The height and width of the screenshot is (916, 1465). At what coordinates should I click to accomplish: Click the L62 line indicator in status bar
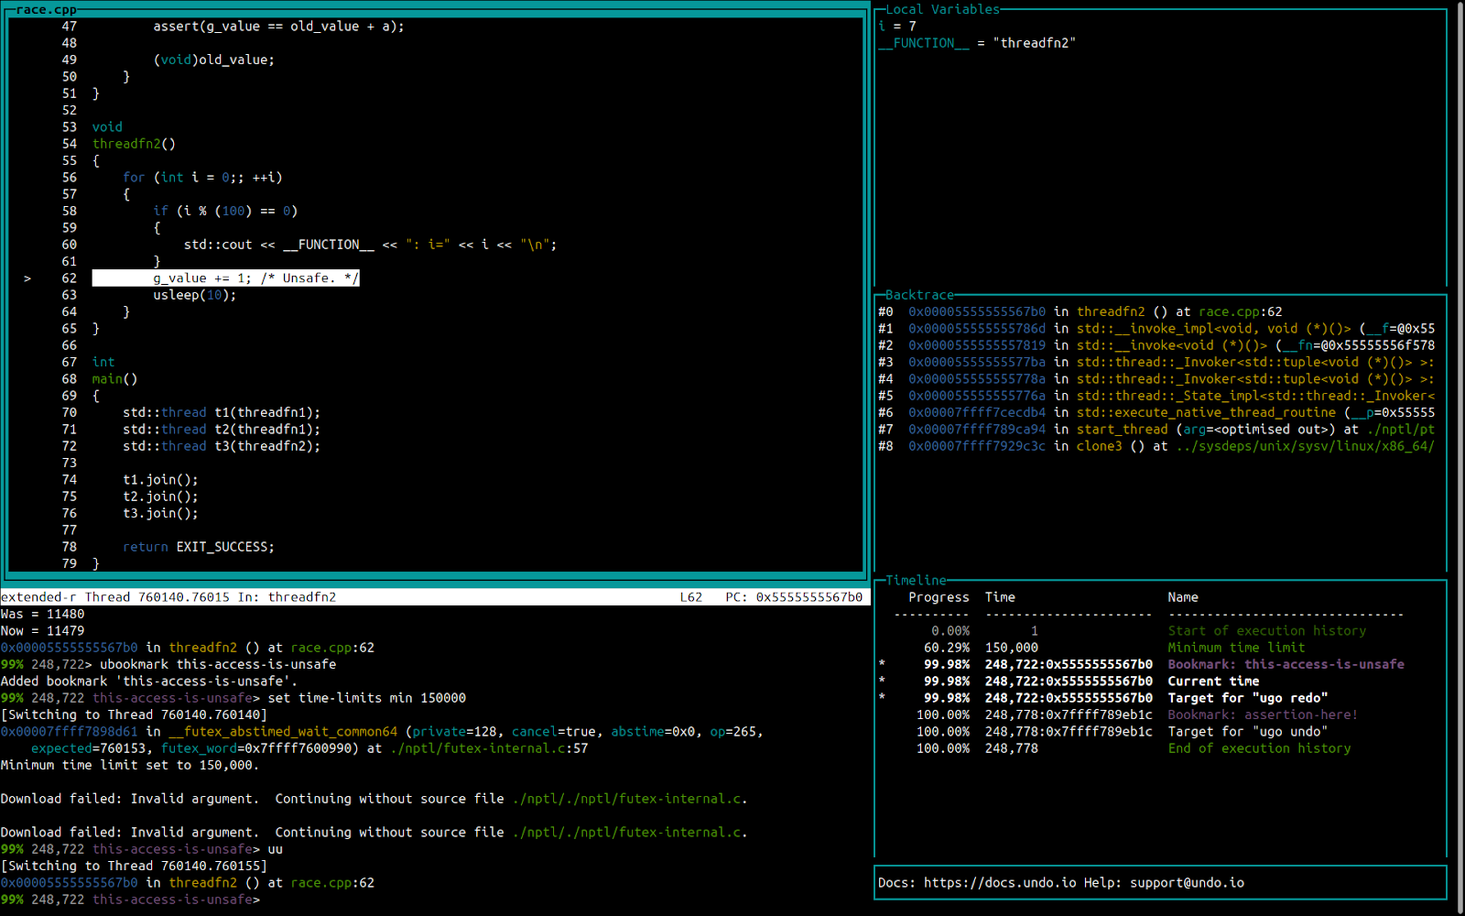[x=691, y=597]
